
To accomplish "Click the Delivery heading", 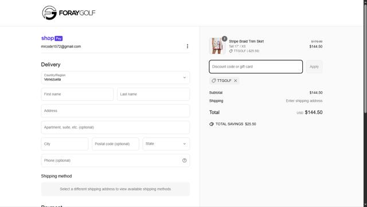I will click(x=50, y=65).
